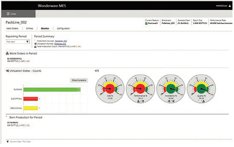Click the Current Filter funnel icon

(x=8, y=142)
